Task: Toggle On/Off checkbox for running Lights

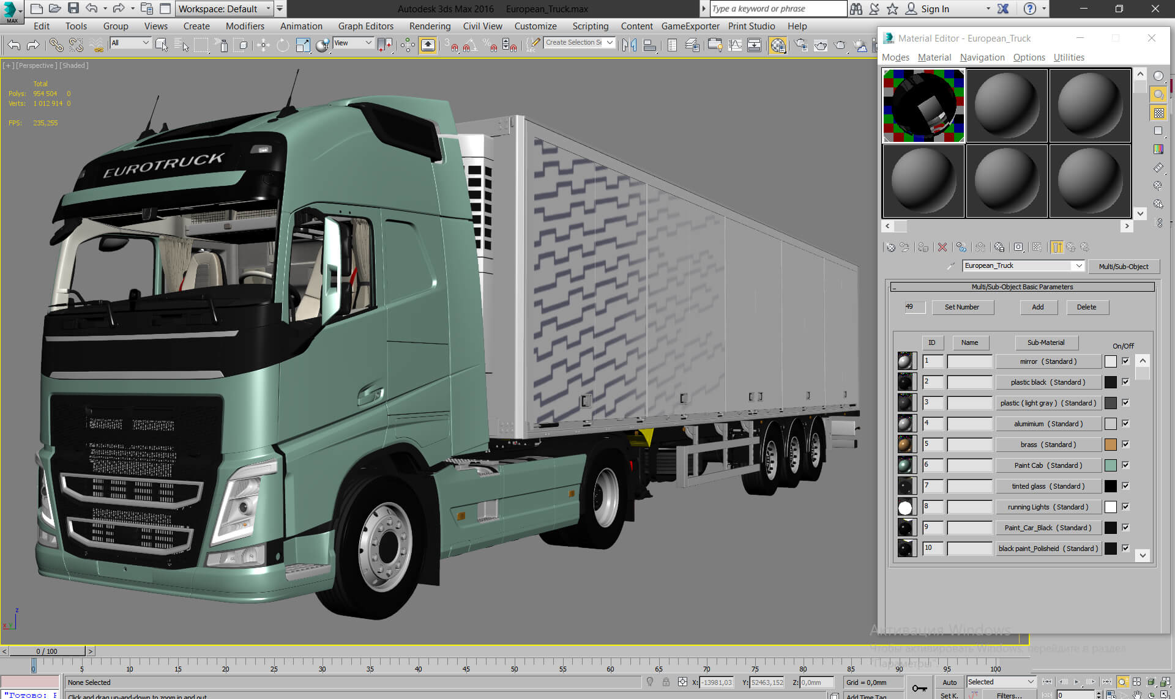Action: pos(1125,507)
